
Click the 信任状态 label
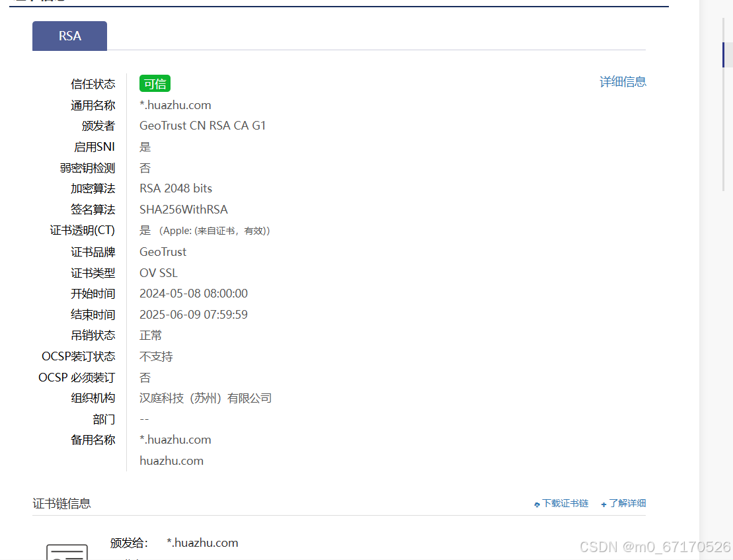[93, 84]
